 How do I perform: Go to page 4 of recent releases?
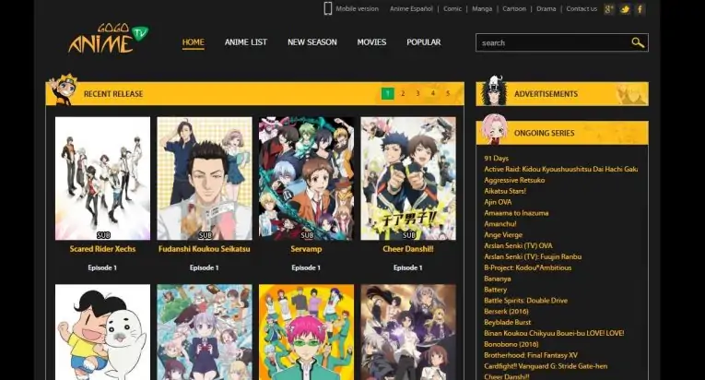433,93
